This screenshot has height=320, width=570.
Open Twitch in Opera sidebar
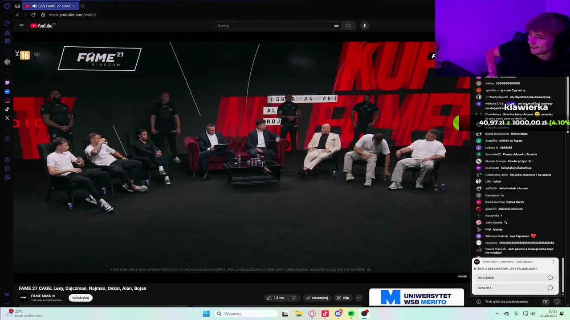tap(7, 83)
